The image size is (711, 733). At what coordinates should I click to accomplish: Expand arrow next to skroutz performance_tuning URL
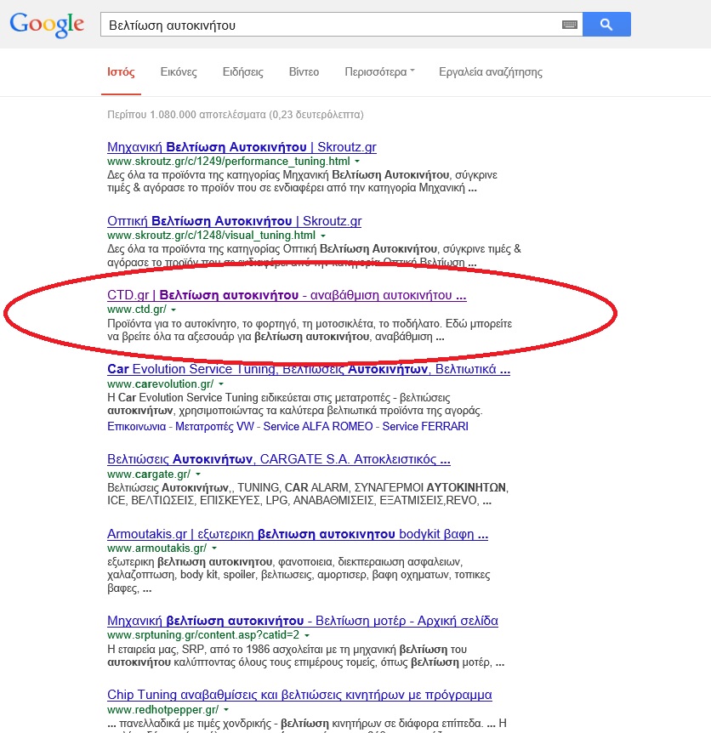click(x=357, y=162)
